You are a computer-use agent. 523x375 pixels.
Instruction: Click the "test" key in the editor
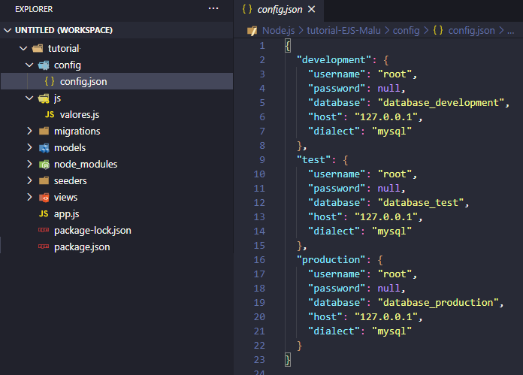[x=313, y=160]
